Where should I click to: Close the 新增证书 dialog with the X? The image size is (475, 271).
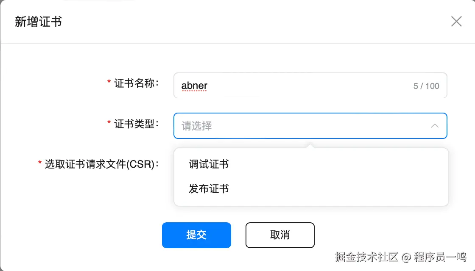[x=456, y=22]
